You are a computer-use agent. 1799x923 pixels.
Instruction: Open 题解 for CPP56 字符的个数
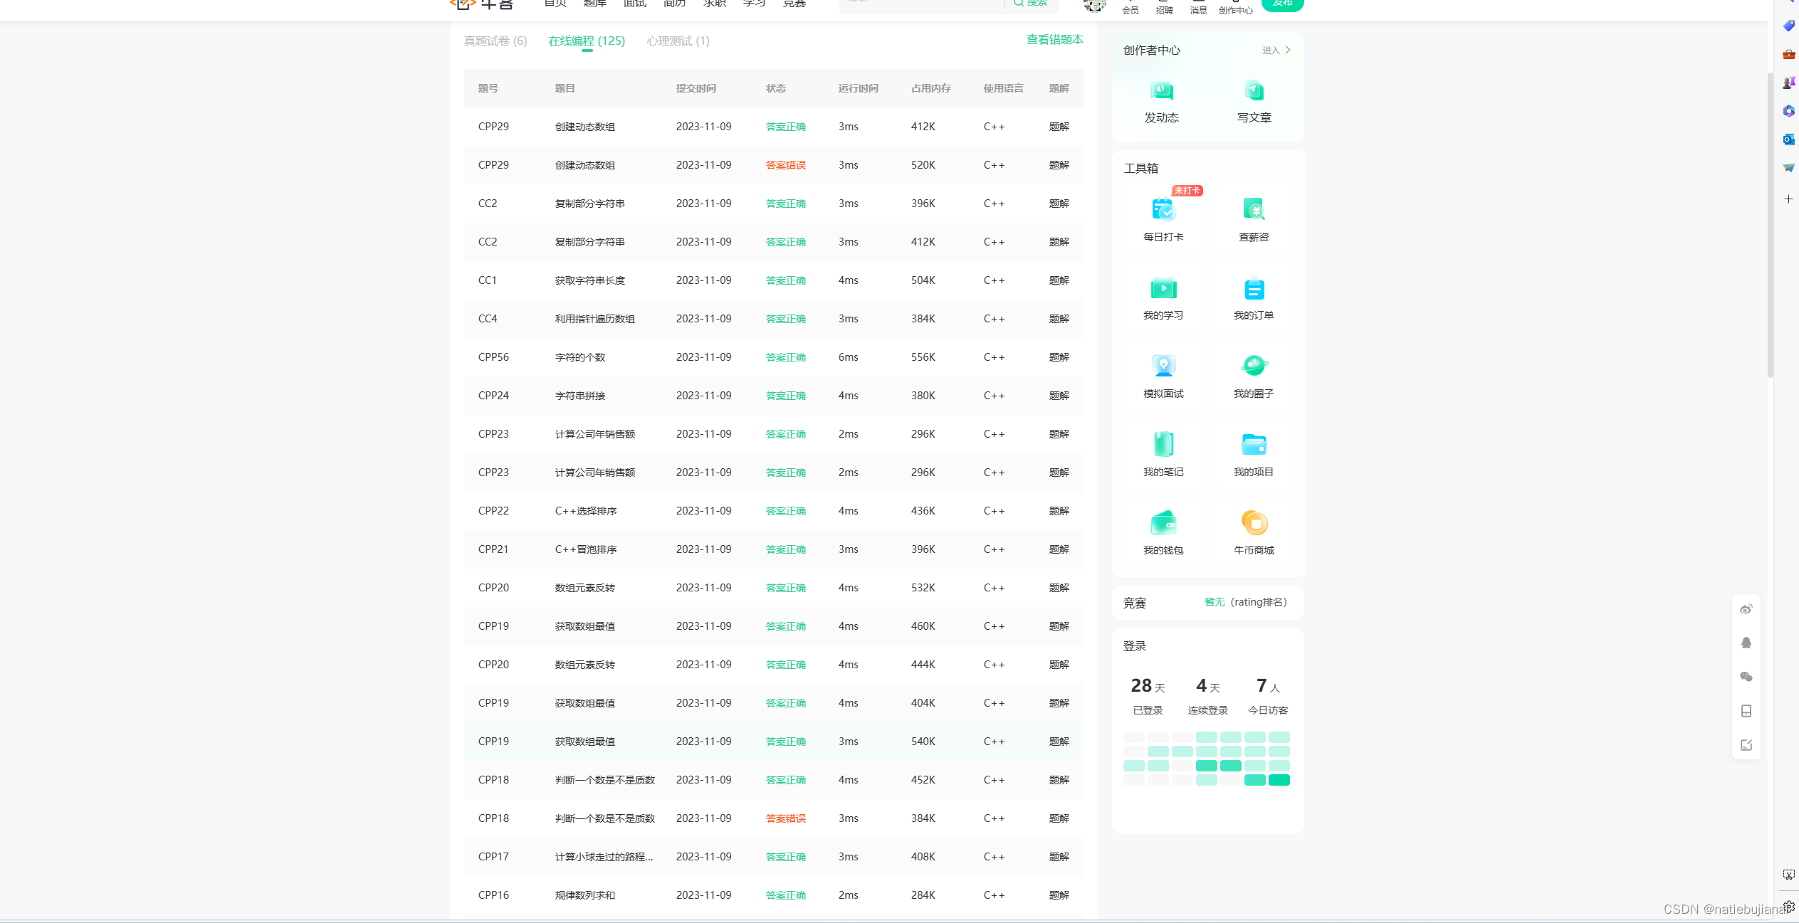tap(1059, 357)
